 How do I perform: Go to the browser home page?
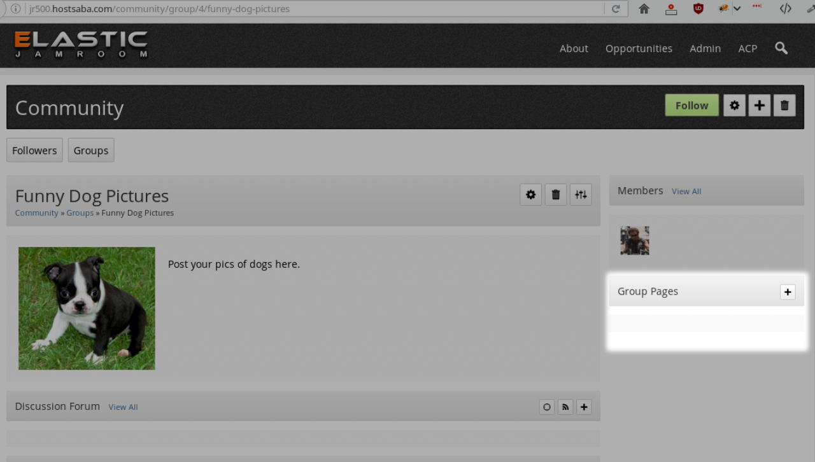[x=644, y=9]
